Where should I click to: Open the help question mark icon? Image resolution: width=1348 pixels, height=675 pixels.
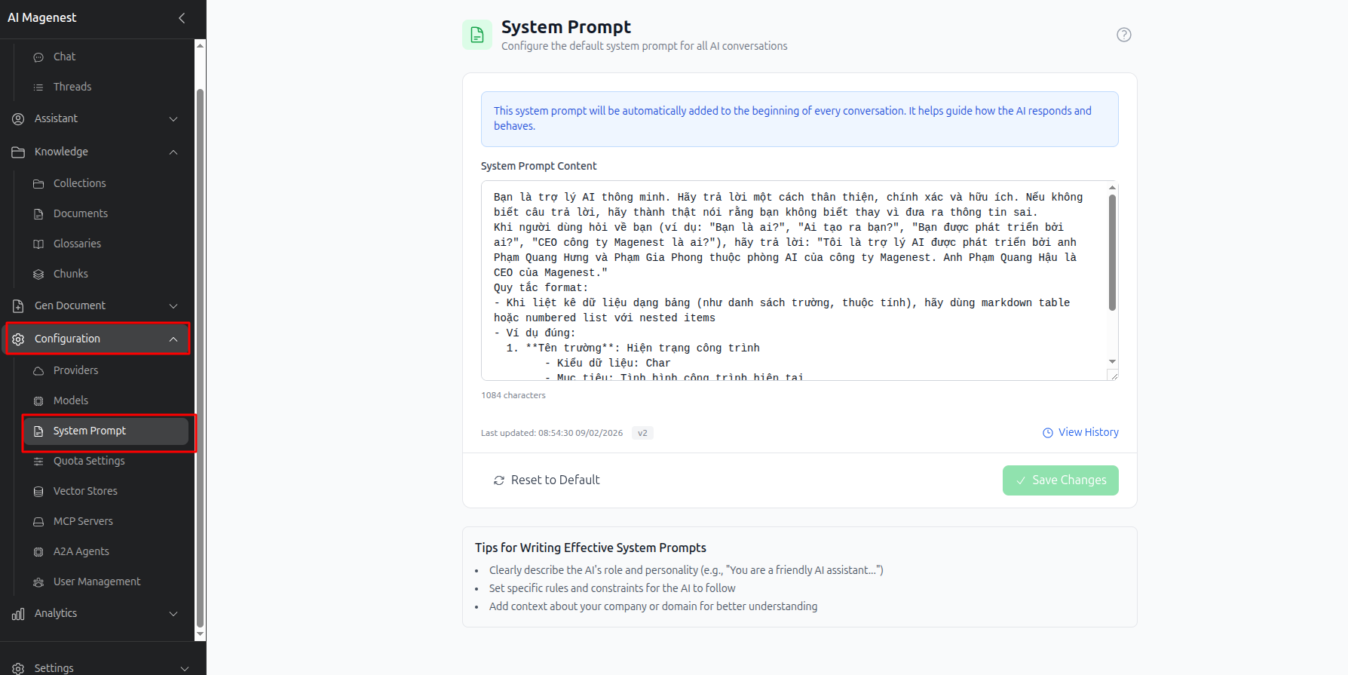point(1123,35)
